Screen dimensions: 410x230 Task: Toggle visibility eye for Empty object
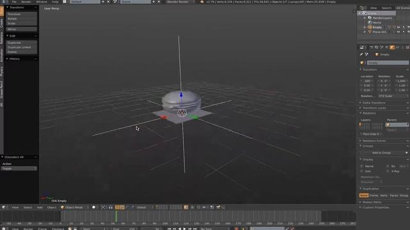pyautogui.click(x=398, y=27)
